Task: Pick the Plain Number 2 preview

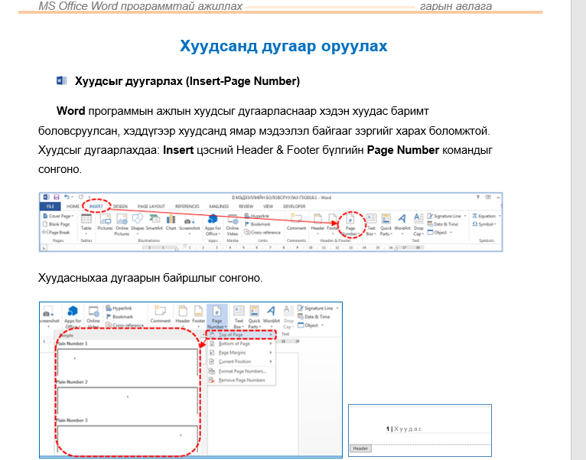Action: tap(128, 400)
